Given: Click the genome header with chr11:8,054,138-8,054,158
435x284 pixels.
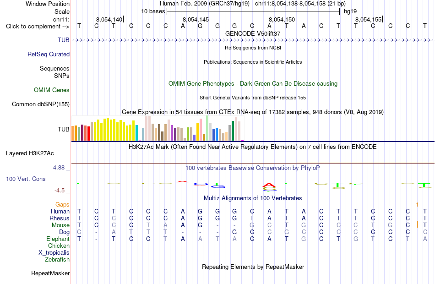Looking at the screenshot, I should pyautogui.click(x=253, y=4).
